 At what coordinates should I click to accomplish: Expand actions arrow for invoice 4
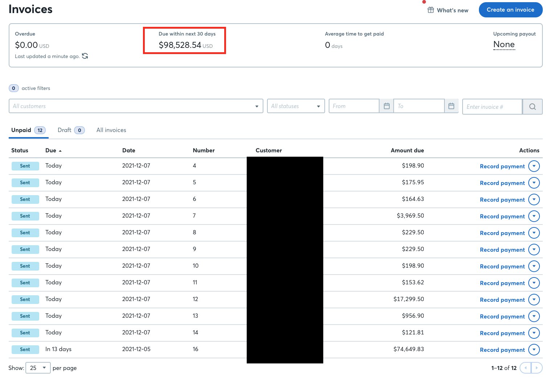coord(534,166)
